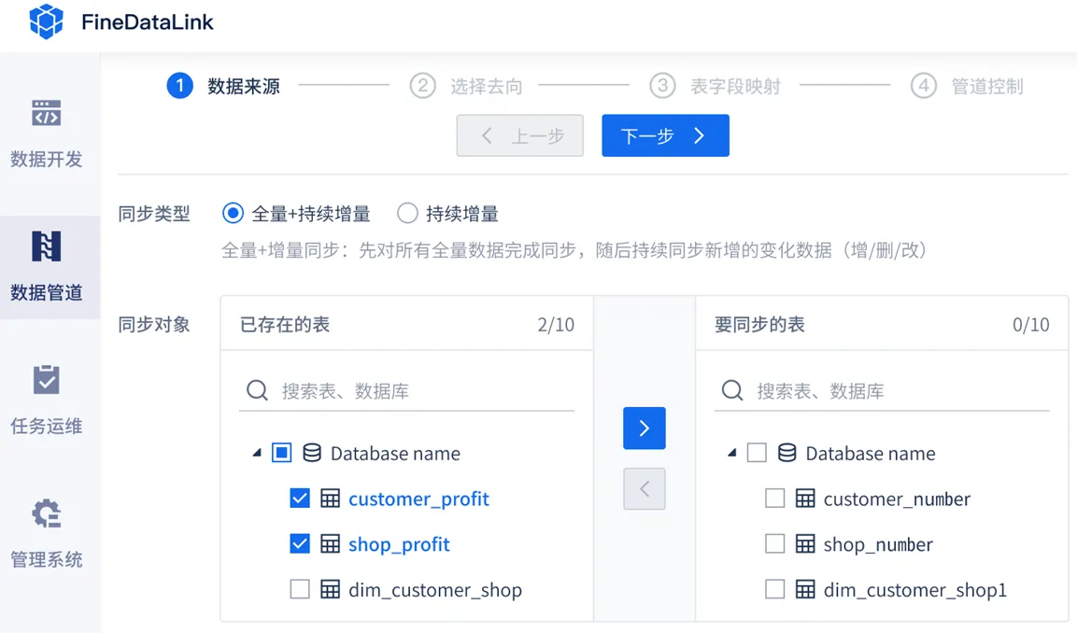Click table icon beside dim_customer_shop1
1077x633 pixels.
coord(805,589)
